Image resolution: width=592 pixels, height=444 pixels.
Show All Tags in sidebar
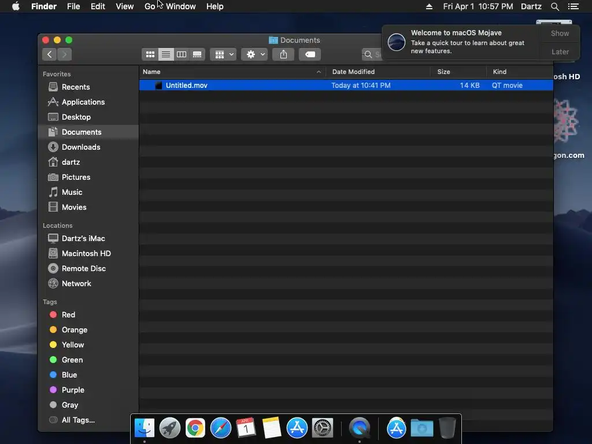point(88,420)
